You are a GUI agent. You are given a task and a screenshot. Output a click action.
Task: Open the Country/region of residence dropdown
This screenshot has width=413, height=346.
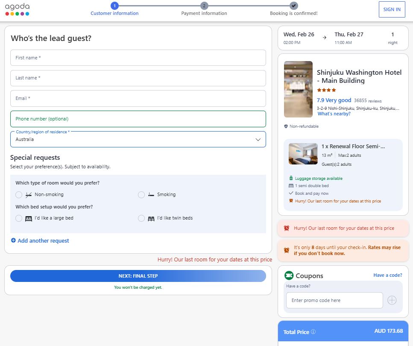(x=138, y=139)
